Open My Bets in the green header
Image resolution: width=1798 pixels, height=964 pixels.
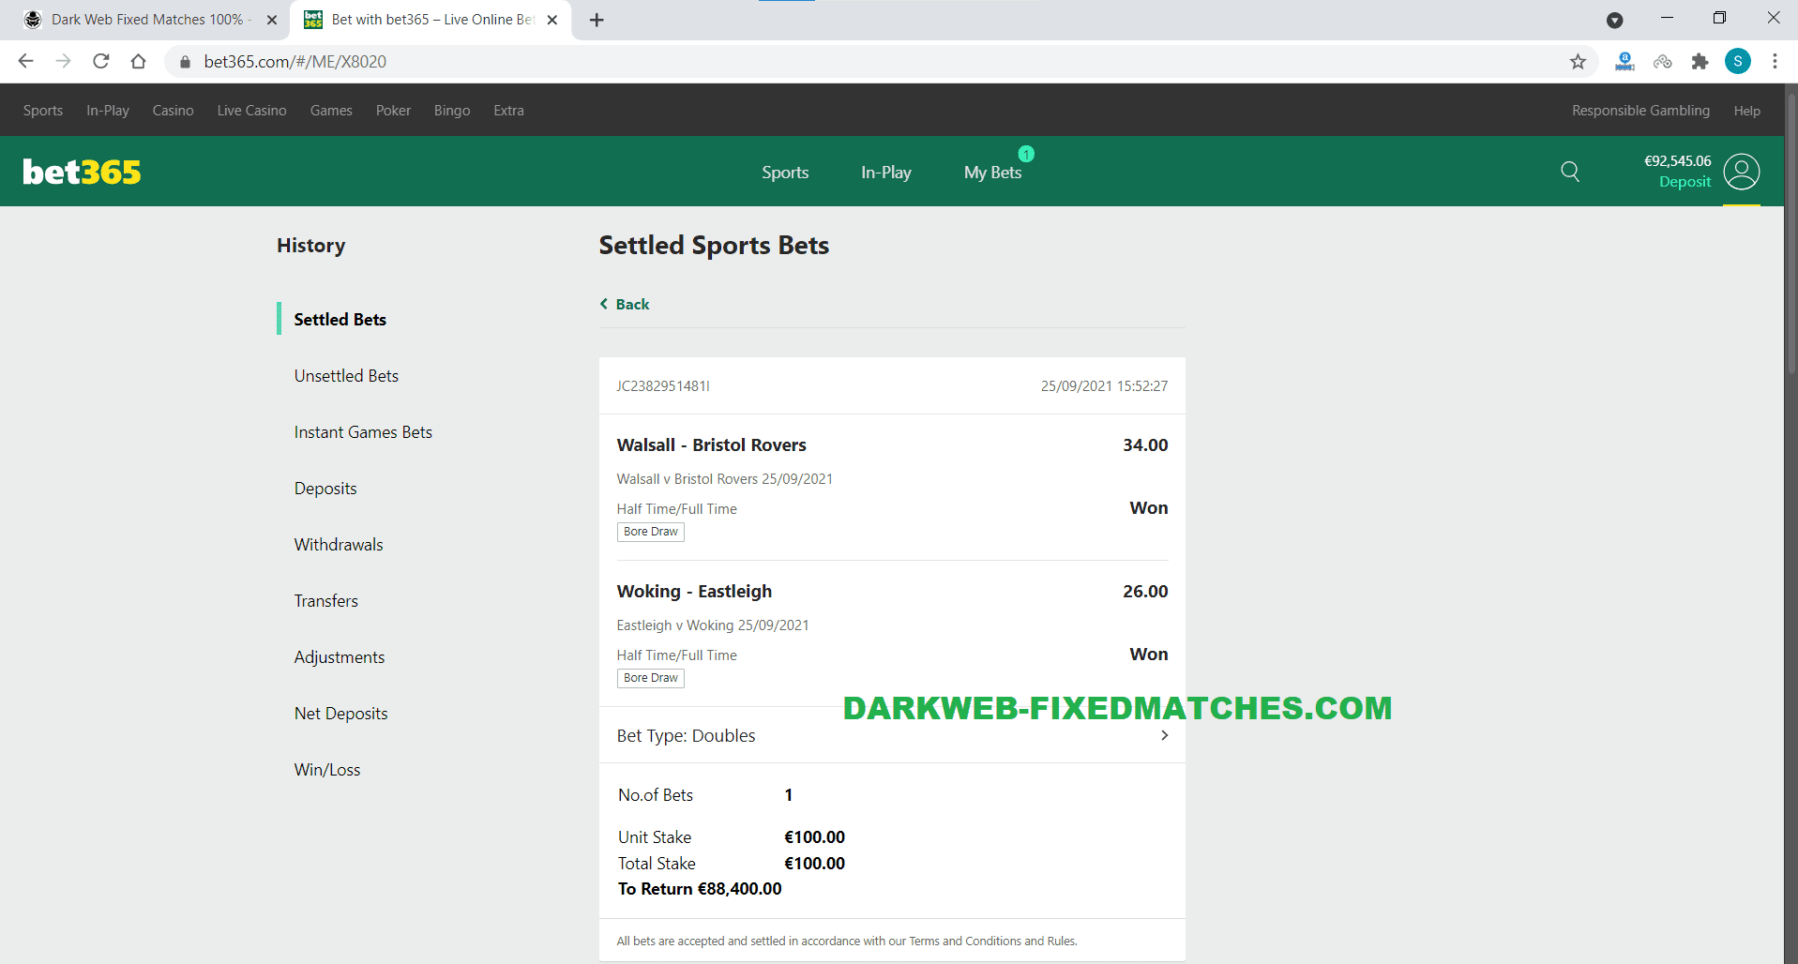pos(992,173)
